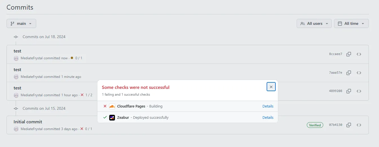Viewport: 379px width, 147px height.
Task: Open the All time date filter
Action: tap(351, 24)
